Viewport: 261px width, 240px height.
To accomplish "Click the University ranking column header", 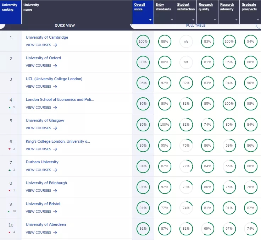I will coord(10,7).
